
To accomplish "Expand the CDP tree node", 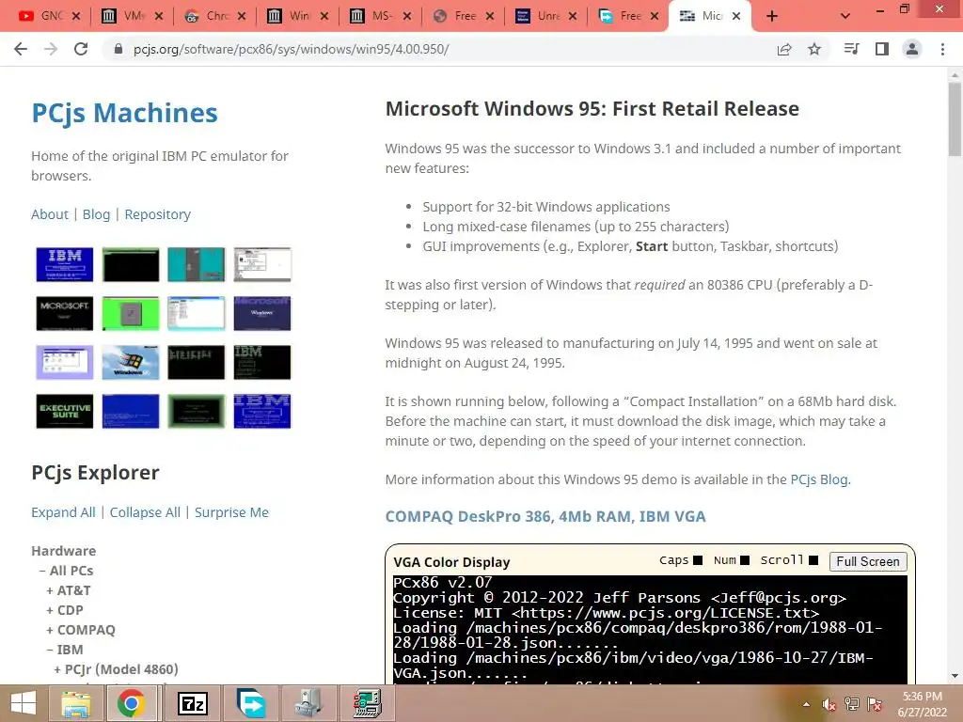I will 65,609.
